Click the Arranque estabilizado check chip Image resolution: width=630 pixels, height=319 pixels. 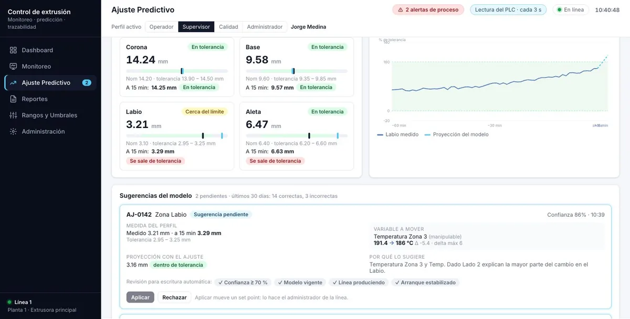(x=425, y=282)
